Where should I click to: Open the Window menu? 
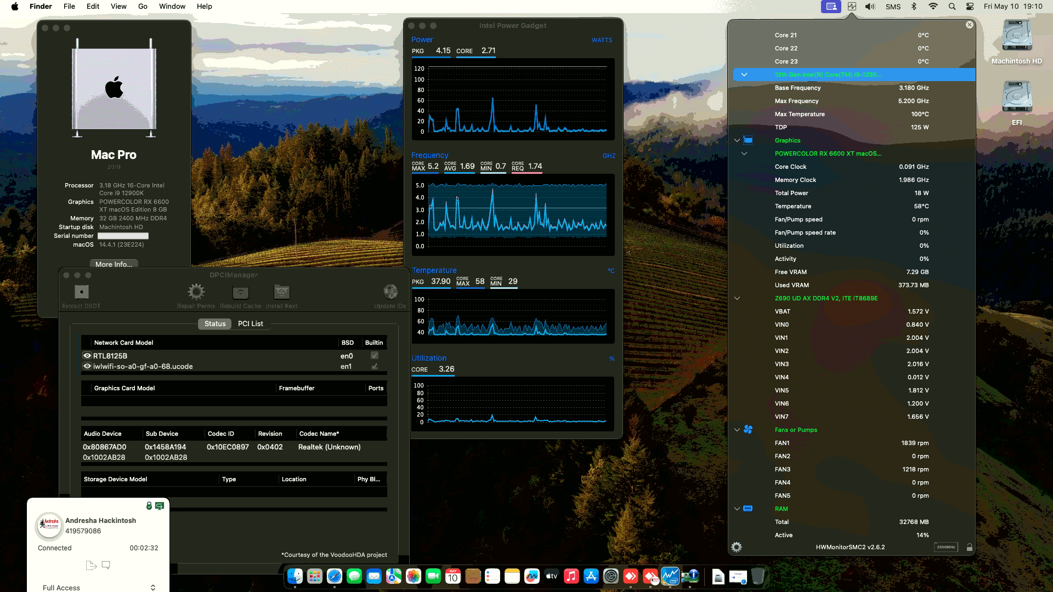(172, 7)
